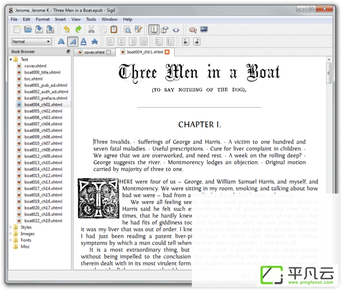Click the CHAPTER I. heading
This screenshot has width=342, height=290.
coord(199,125)
